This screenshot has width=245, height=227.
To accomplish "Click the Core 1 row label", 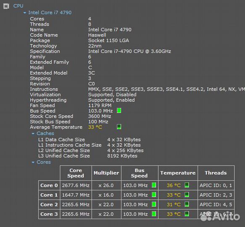I will pos(49,195).
